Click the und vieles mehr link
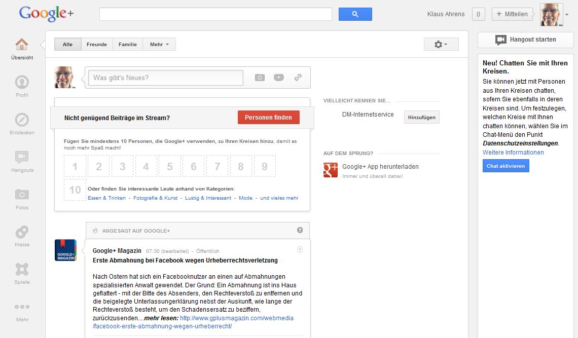The width and height of the screenshot is (578, 338). tap(279, 198)
